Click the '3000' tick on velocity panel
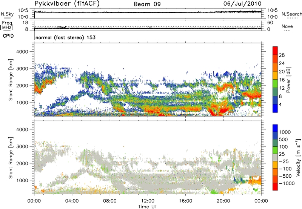The width and height of the screenshot is (302, 209). 22,146
